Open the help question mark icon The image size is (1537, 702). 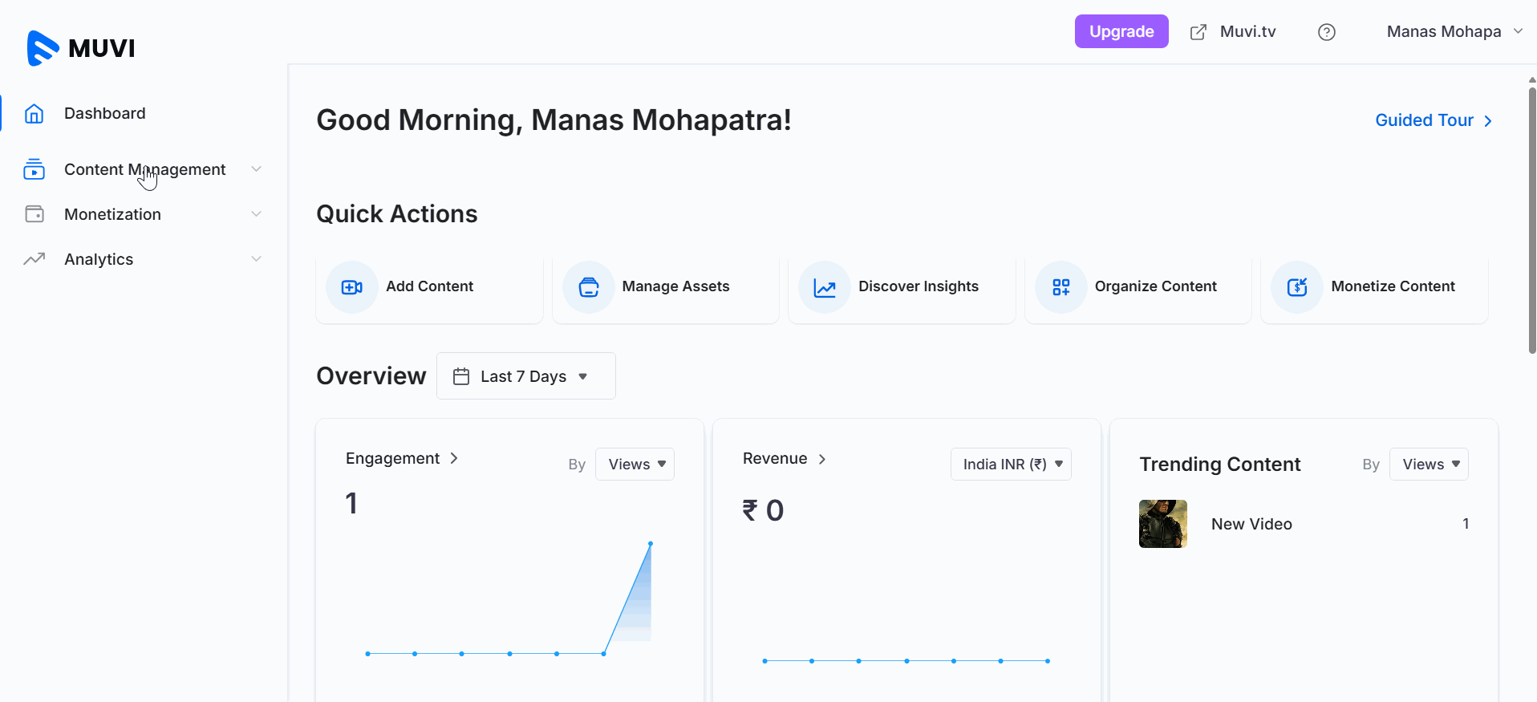[1326, 32]
